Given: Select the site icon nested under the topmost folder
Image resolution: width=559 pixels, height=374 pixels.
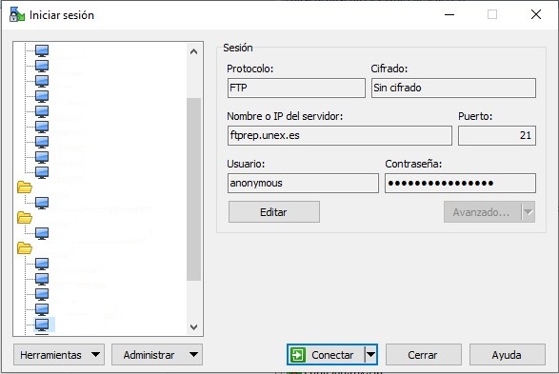Looking at the screenshot, I should pos(42,203).
